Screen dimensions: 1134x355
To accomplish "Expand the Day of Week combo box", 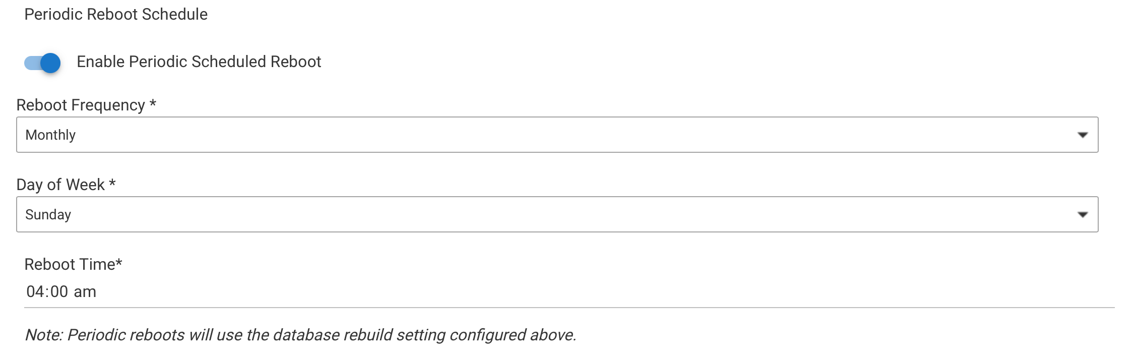I will point(556,214).
